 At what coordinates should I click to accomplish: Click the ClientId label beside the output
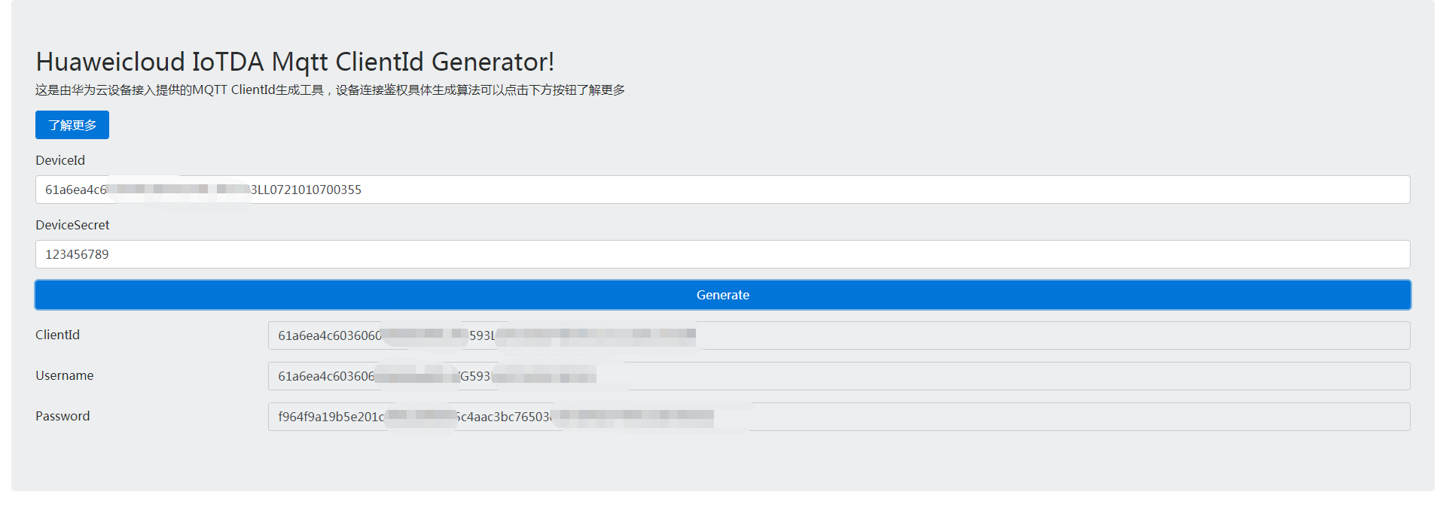pos(57,335)
